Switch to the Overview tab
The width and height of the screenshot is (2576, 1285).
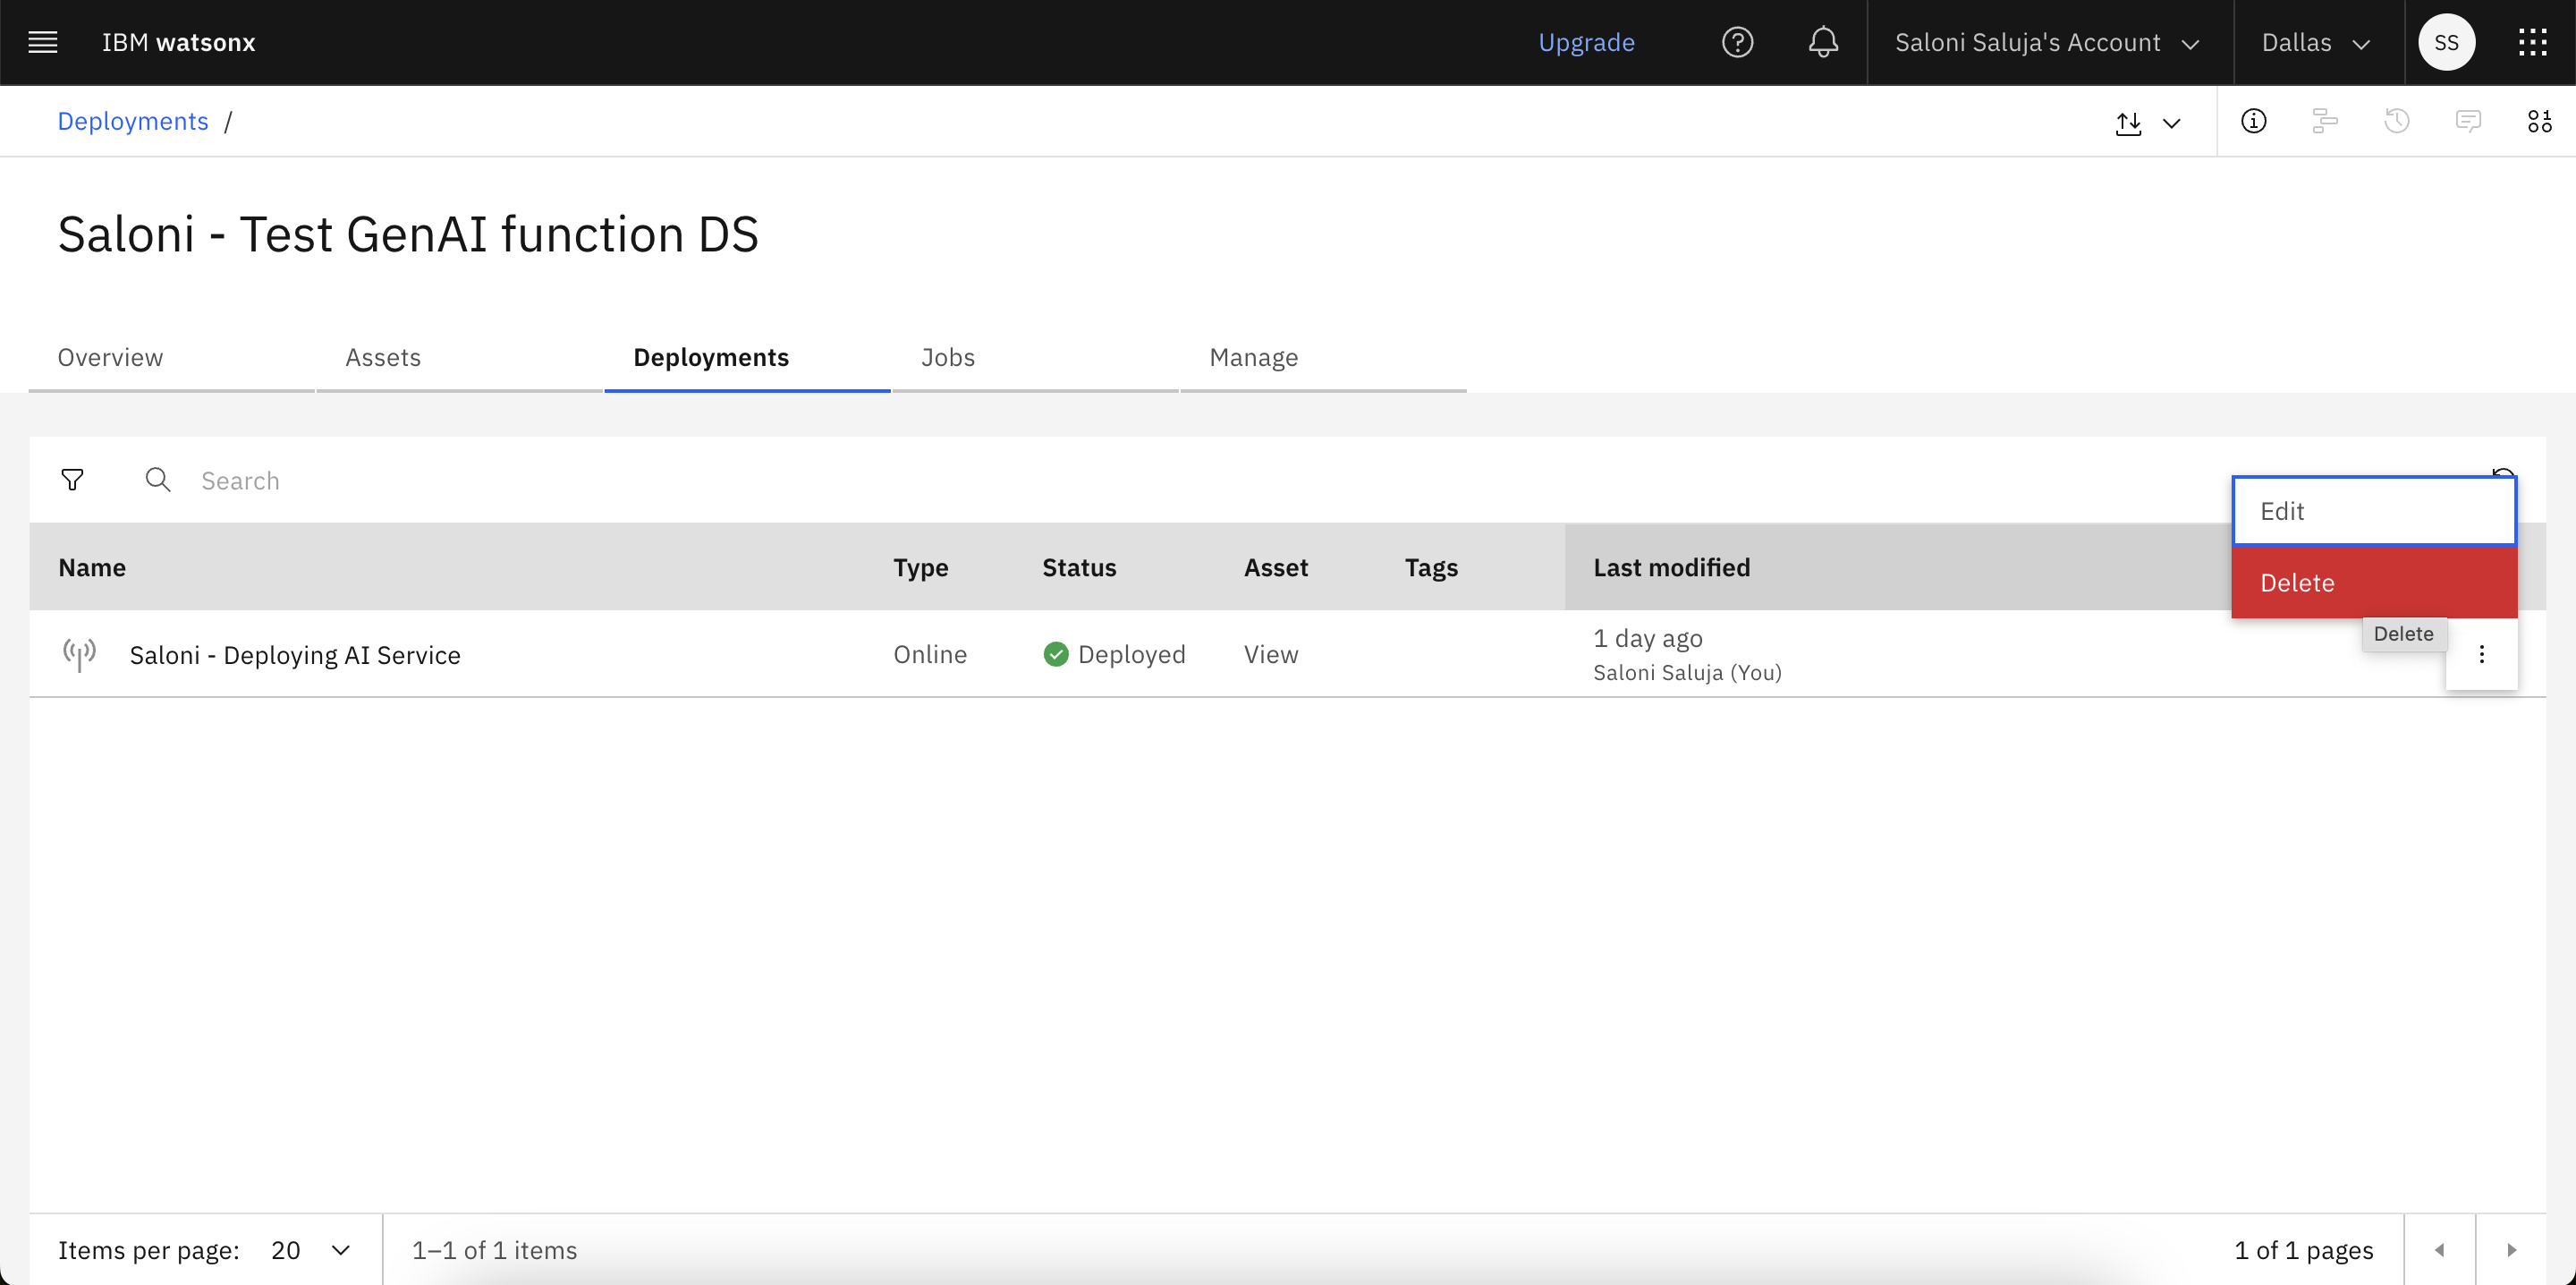pos(110,356)
